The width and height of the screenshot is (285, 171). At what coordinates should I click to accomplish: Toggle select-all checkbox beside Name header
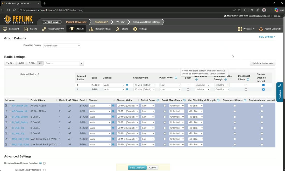coord(6,100)
